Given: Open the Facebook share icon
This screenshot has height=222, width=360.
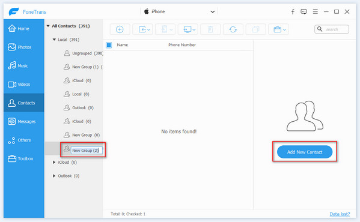Looking at the screenshot, I should tap(293, 11).
